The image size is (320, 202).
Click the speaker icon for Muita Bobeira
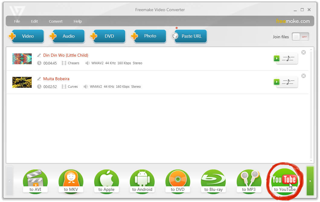coord(86,87)
